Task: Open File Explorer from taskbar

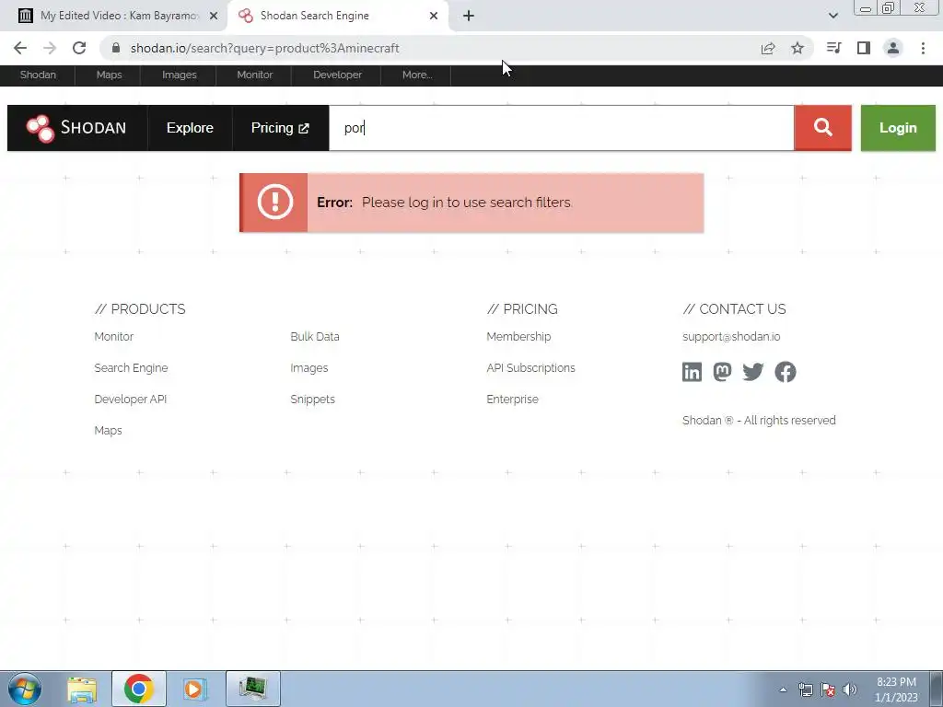Action: click(82, 689)
